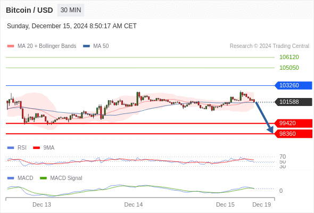Click the MACD legend blue marker
314x213 pixels.
[x=11, y=178]
